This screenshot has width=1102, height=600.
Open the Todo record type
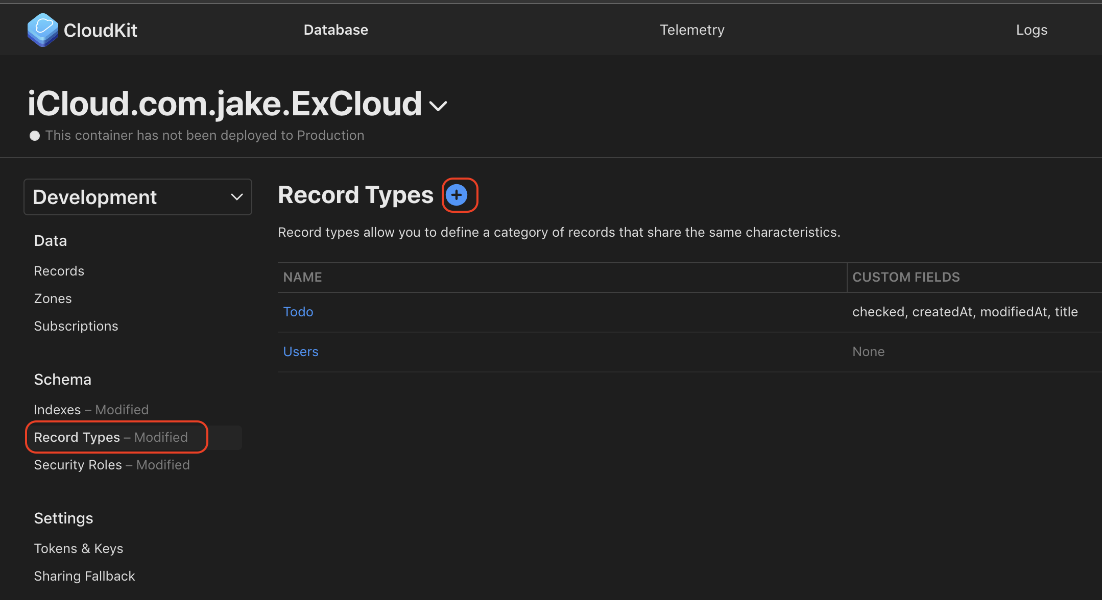tap(298, 312)
